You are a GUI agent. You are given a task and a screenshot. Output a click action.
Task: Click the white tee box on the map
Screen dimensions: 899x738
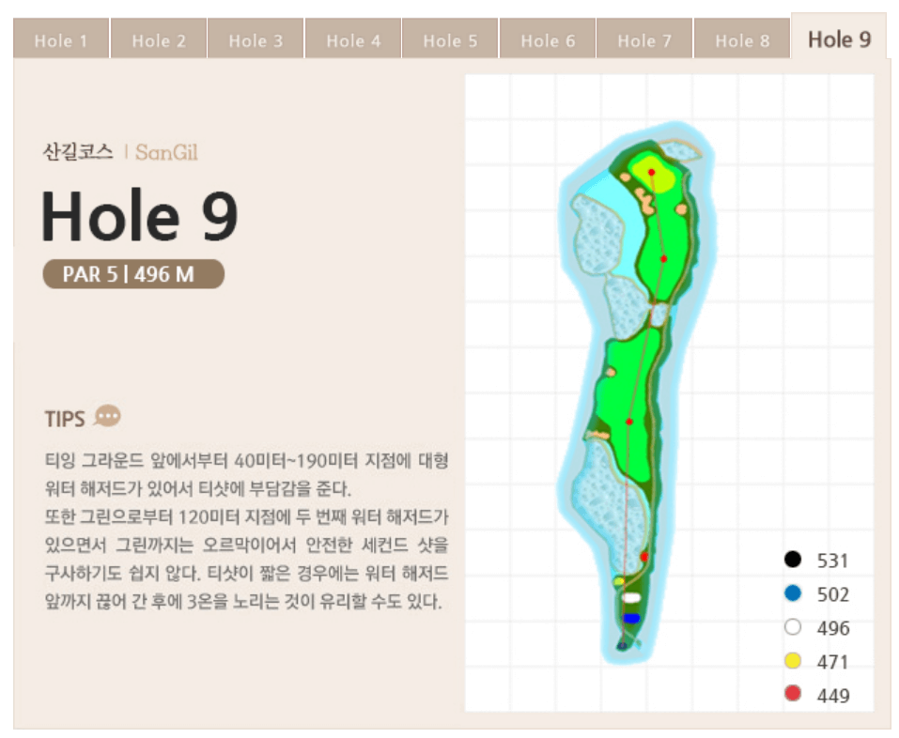631,597
